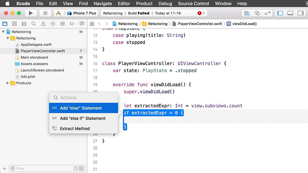Open the Window menu

(x=223, y=3)
